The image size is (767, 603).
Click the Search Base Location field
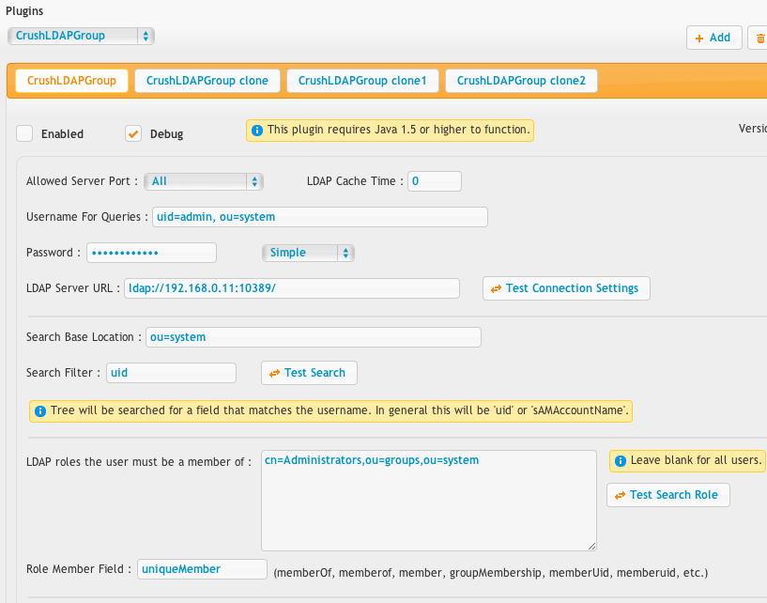point(314,337)
